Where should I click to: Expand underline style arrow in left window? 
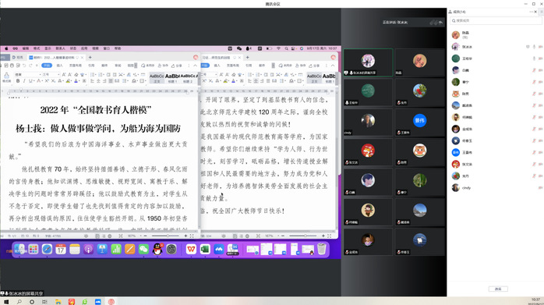click(x=34, y=80)
